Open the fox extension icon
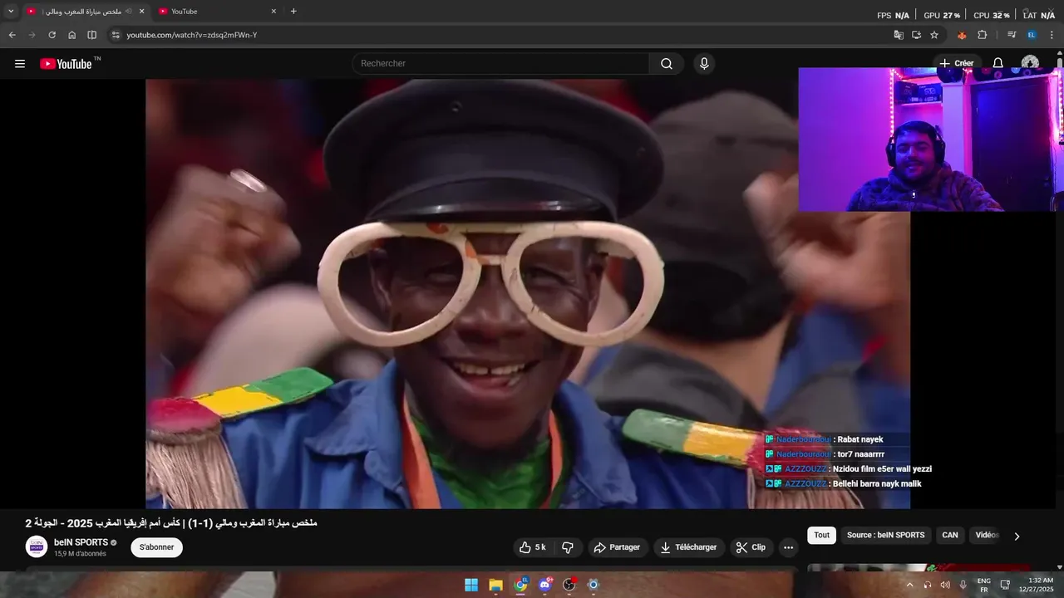 [x=962, y=35]
